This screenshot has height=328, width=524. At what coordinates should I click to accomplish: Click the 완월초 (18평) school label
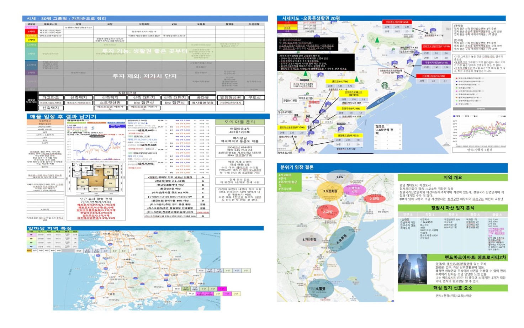[290, 101]
